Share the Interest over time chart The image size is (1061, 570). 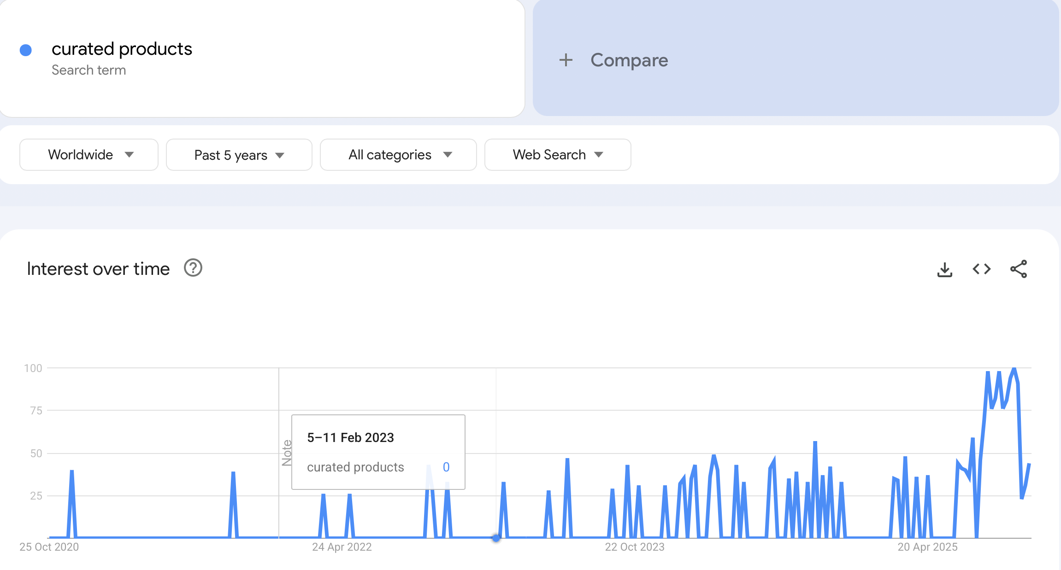tap(1018, 269)
